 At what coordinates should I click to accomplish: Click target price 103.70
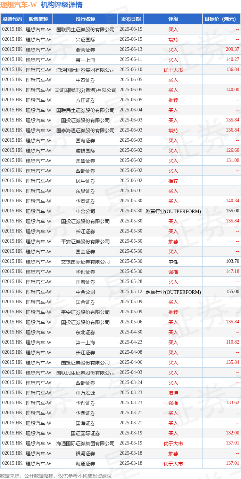232,261
